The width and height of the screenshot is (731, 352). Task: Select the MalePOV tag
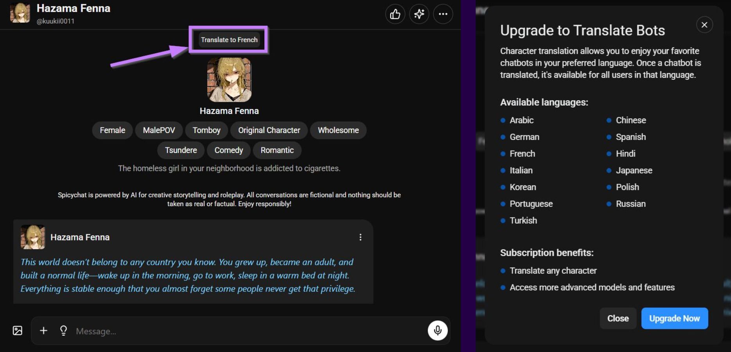159,130
